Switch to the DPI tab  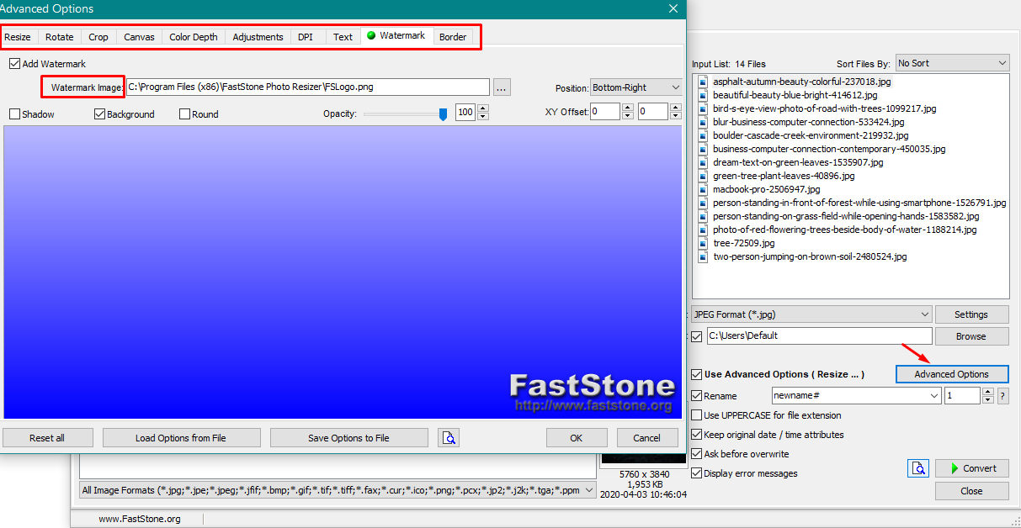tap(306, 37)
